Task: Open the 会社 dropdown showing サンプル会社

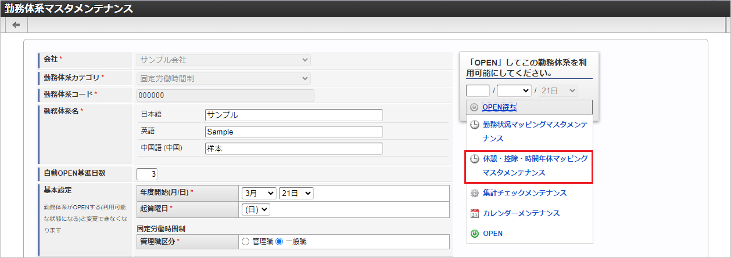Action: pos(224,60)
